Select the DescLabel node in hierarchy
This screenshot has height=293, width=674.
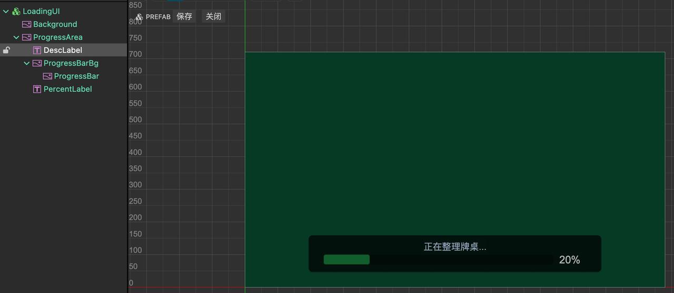click(x=63, y=50)
